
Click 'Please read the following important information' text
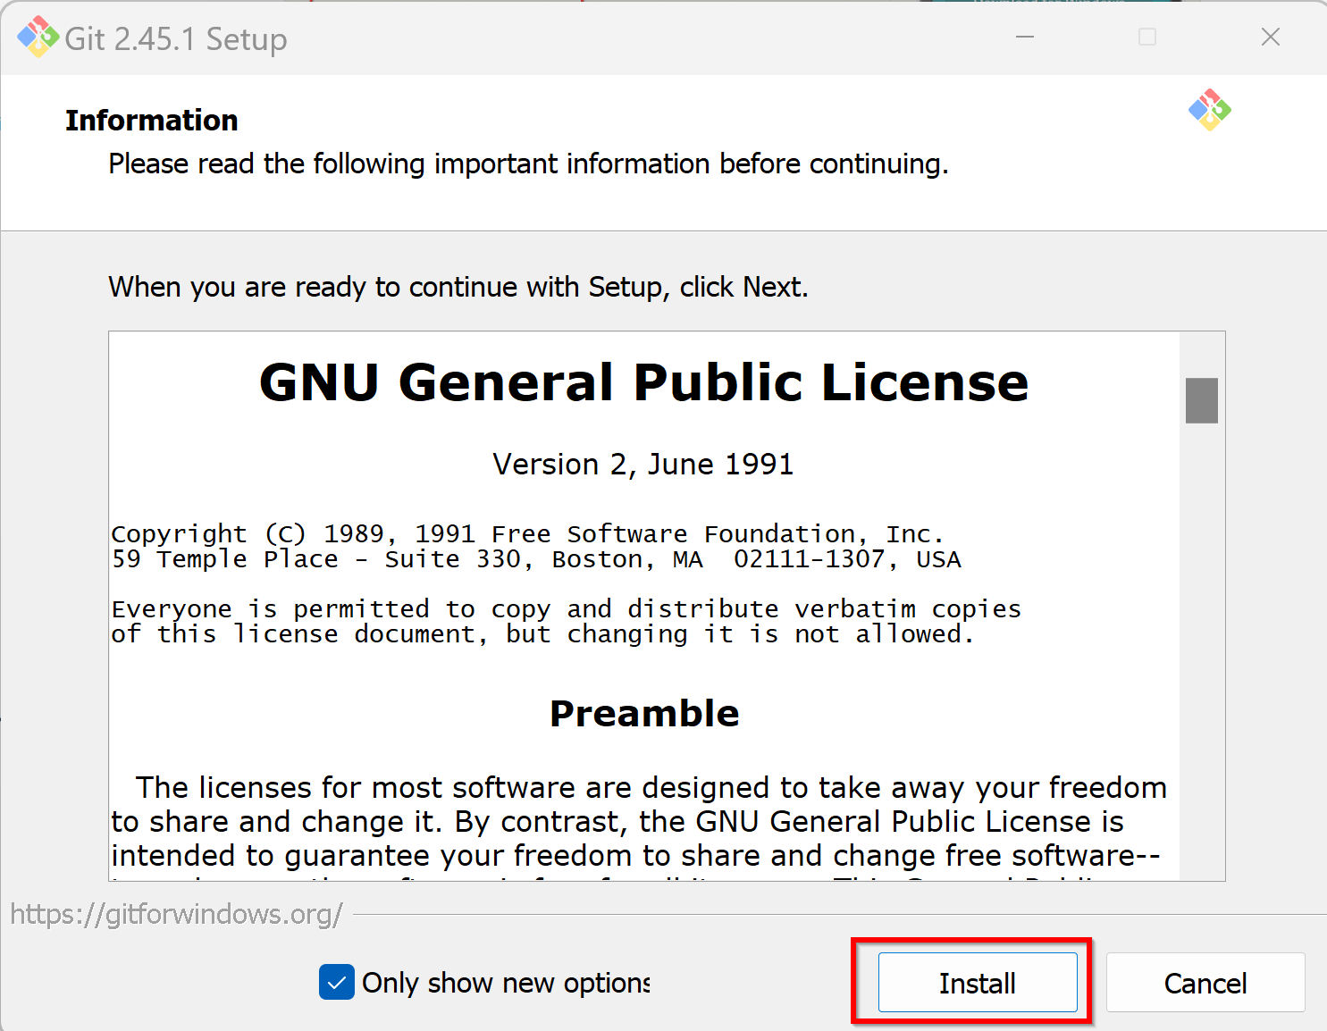(x=528, y=163)
